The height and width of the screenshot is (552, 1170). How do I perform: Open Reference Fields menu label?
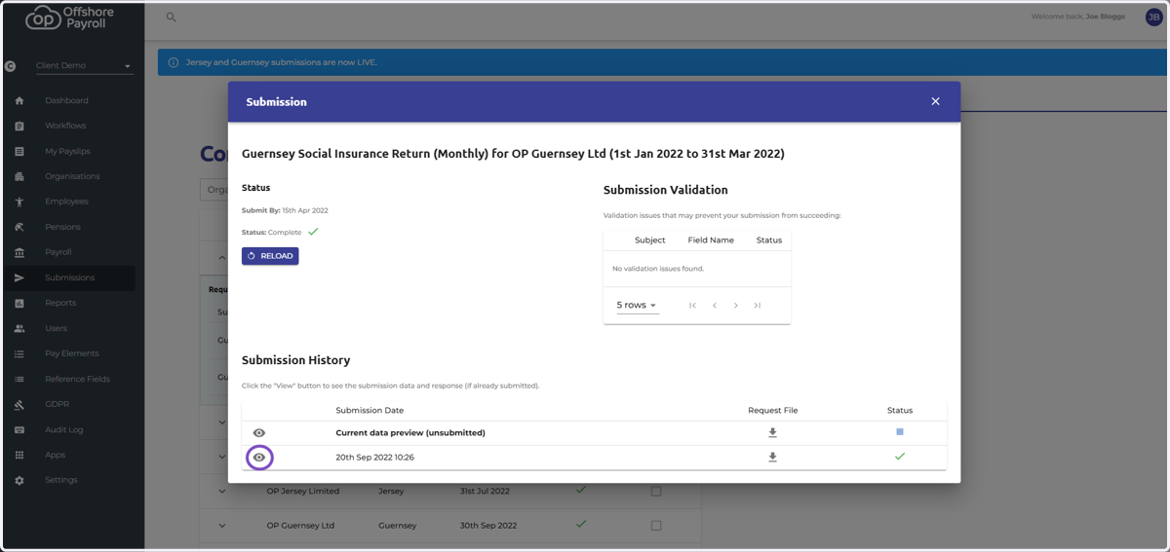77,379
